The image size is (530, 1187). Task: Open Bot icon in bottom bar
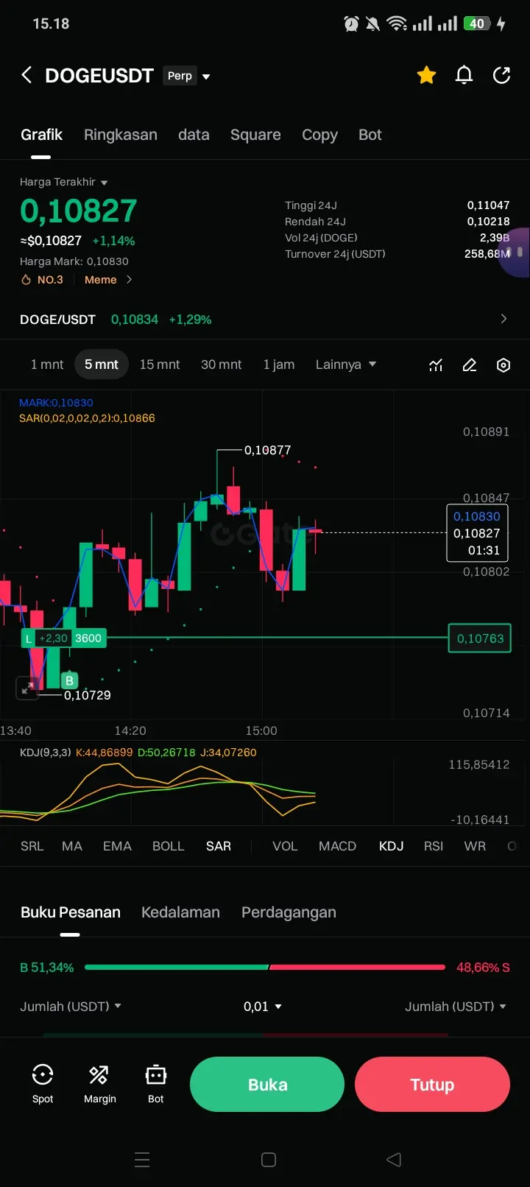(x=156, y=1084)
